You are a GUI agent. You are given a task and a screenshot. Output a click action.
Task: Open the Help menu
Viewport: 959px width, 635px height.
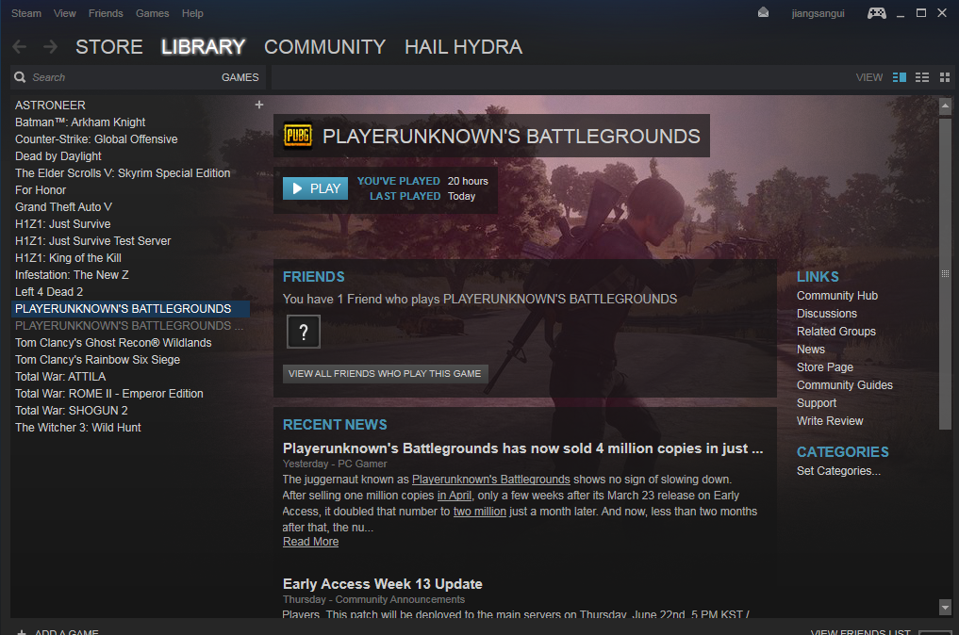(192, 13)
